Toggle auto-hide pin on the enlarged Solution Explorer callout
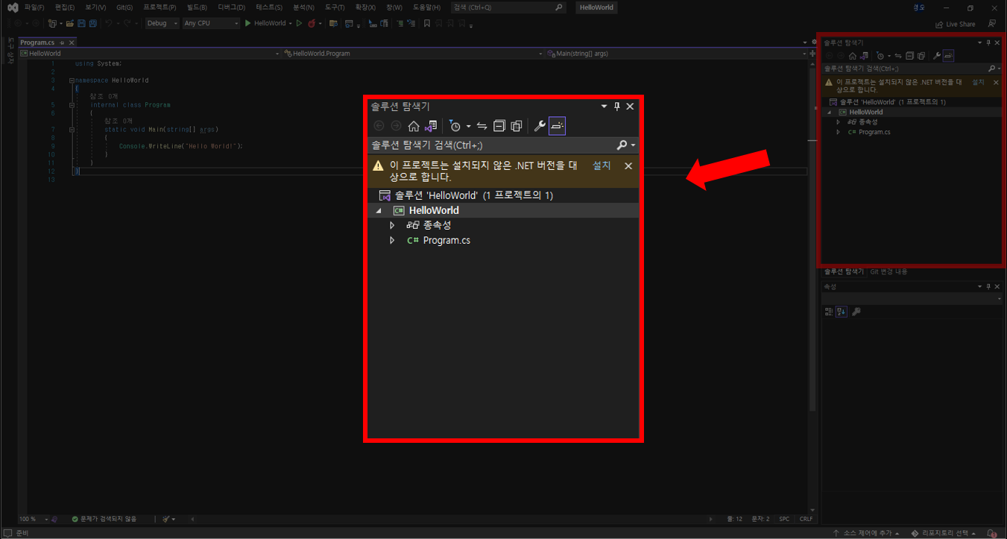This screenshot has height=539, width=1007. pyautogui.click(x=616, y=107)
